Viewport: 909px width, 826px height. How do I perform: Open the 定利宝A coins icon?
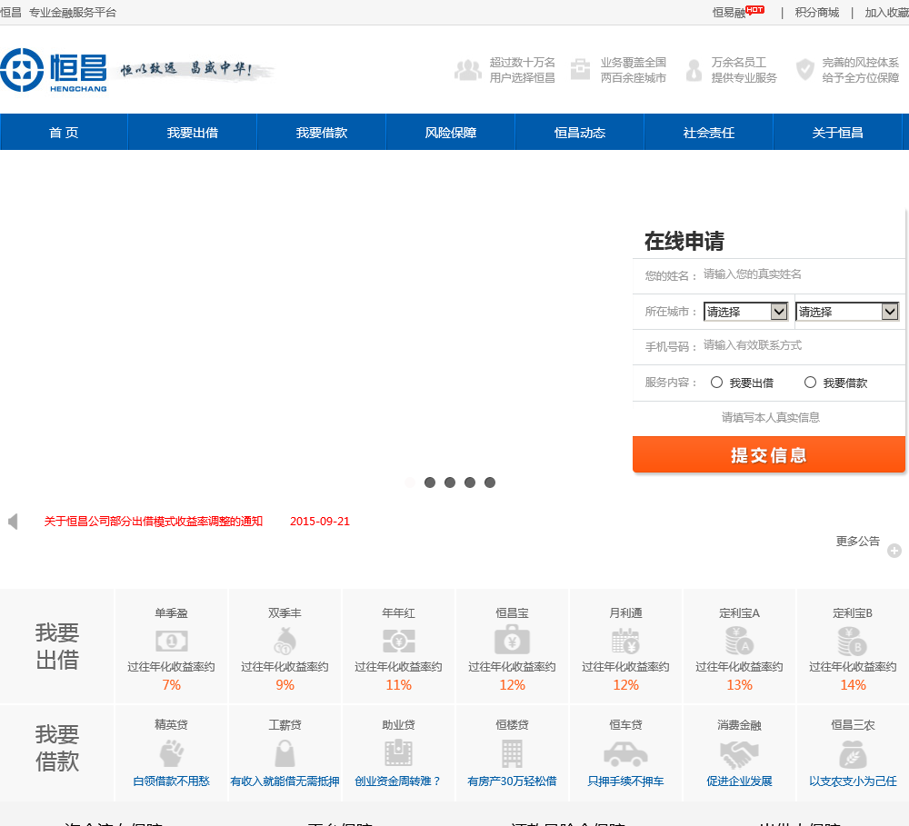coord(739,642)
